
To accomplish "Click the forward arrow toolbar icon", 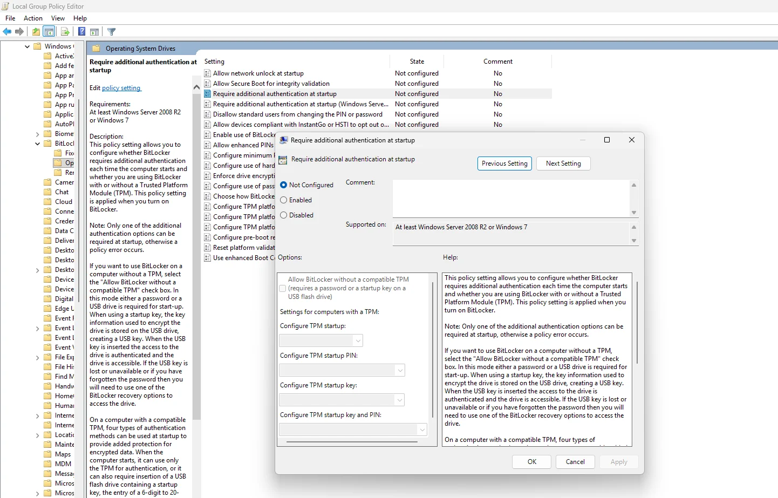I will click(x=19, y=32).
